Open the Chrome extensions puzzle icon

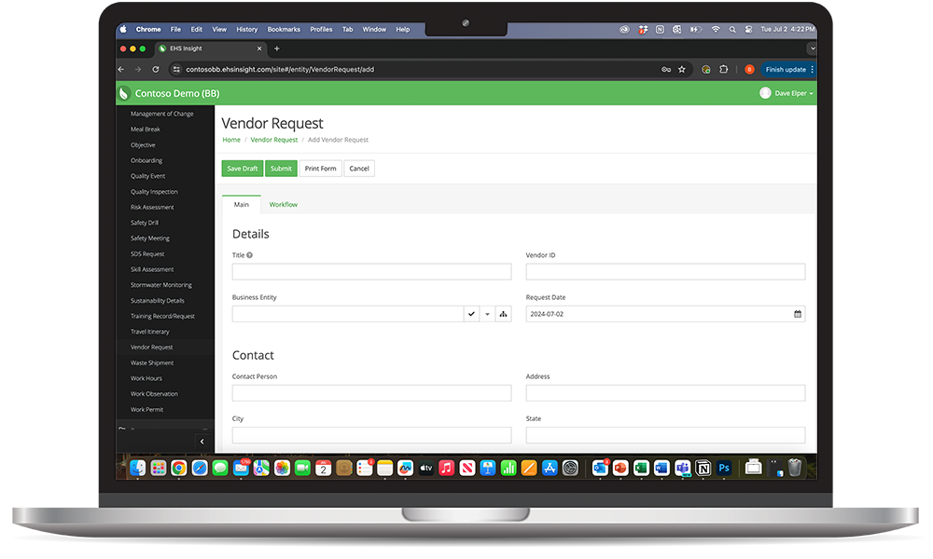(x=723, y=69)
